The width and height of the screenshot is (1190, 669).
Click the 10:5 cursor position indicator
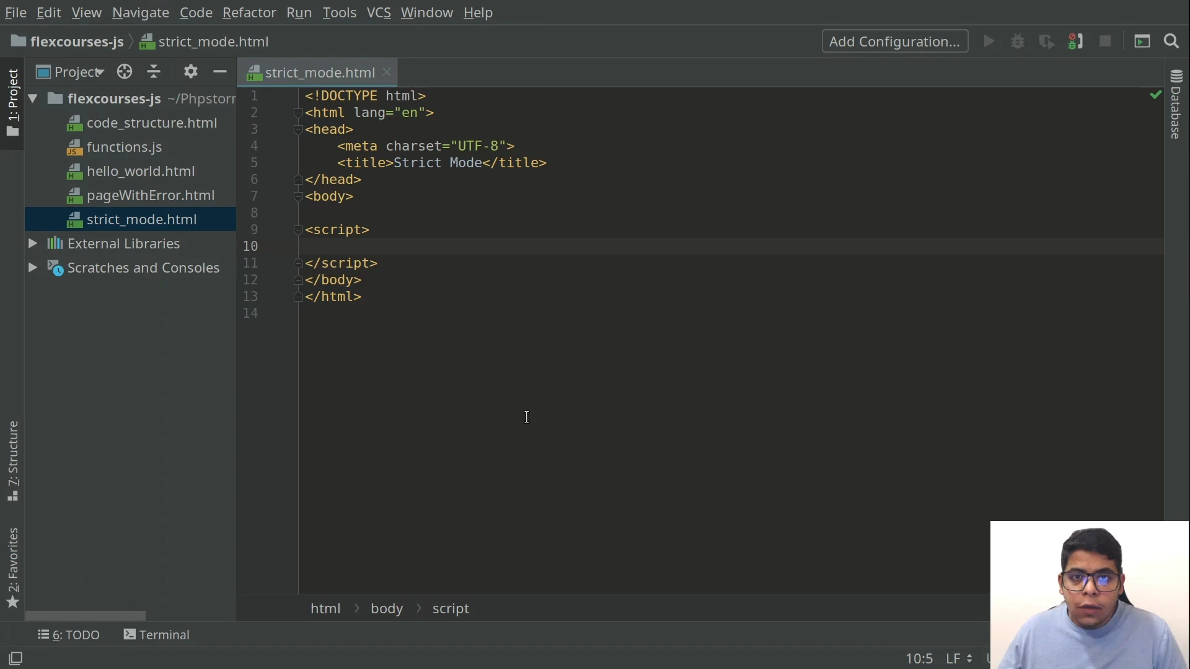click(x=919, y=658)
